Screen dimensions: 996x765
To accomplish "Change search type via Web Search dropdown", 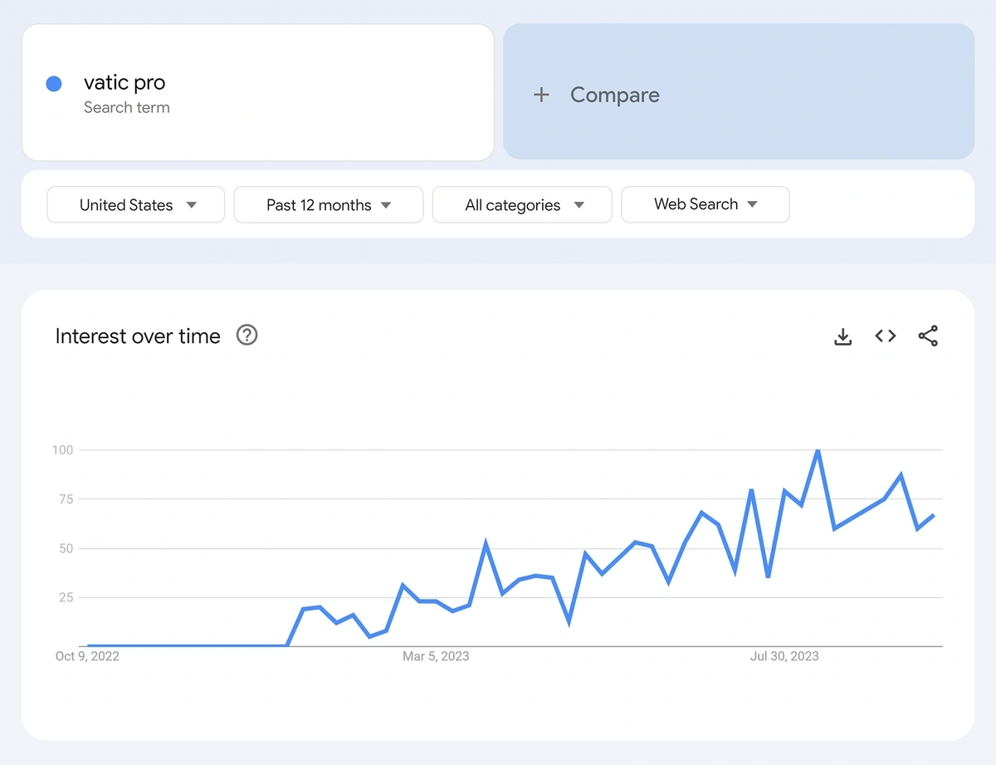I will (x=705, y=204).
